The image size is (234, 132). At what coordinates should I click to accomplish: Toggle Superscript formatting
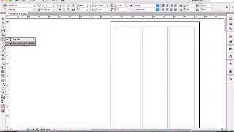[x=64, y=6]
